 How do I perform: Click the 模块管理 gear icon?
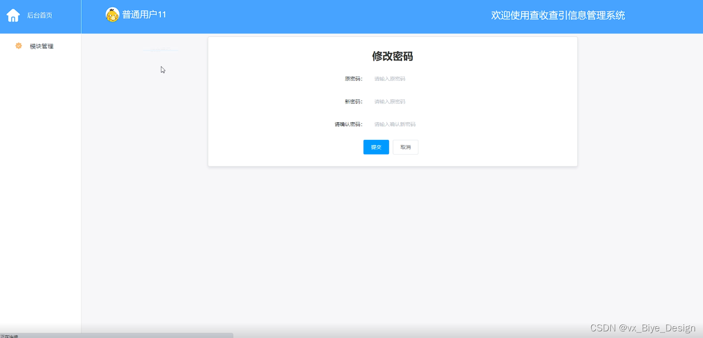click(19, 46)
